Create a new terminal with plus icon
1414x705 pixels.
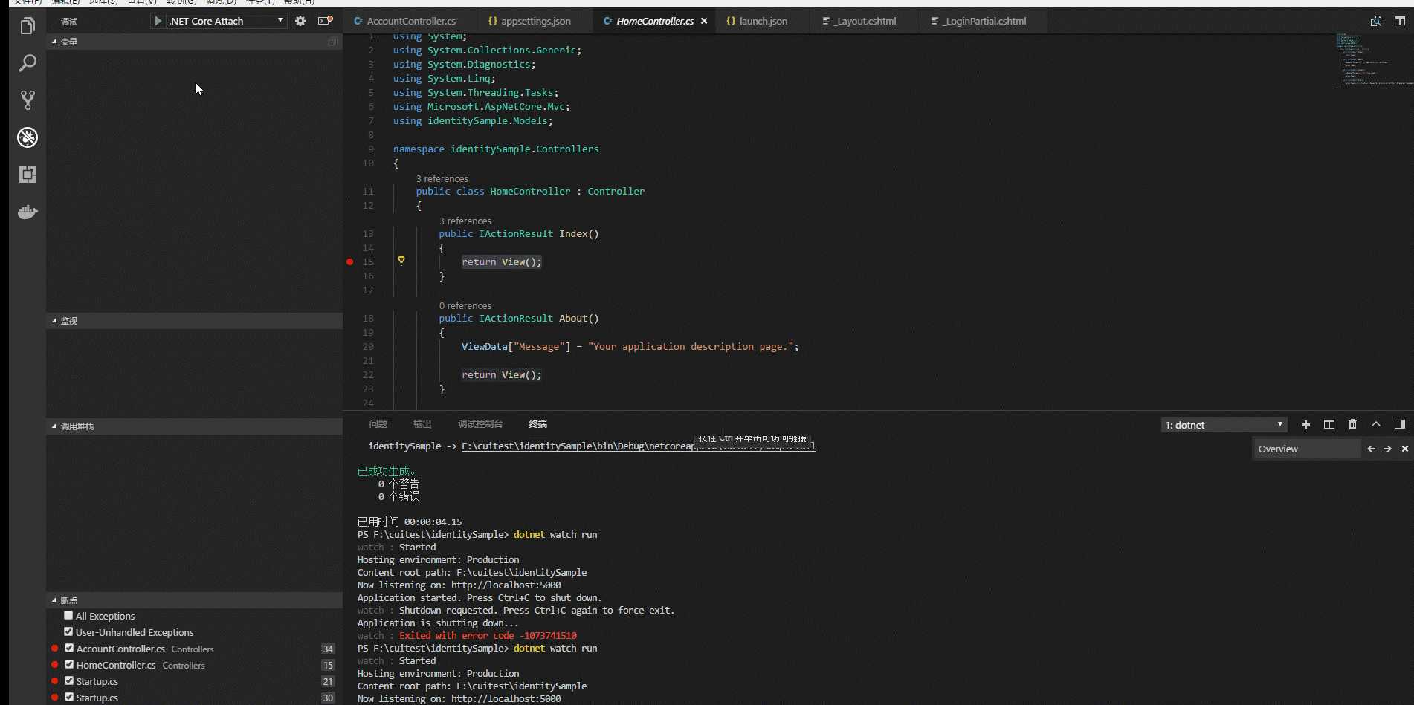click(x=1305, y=424)
